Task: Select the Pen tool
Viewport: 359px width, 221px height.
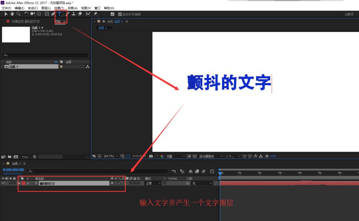Action: pos(53,14)
